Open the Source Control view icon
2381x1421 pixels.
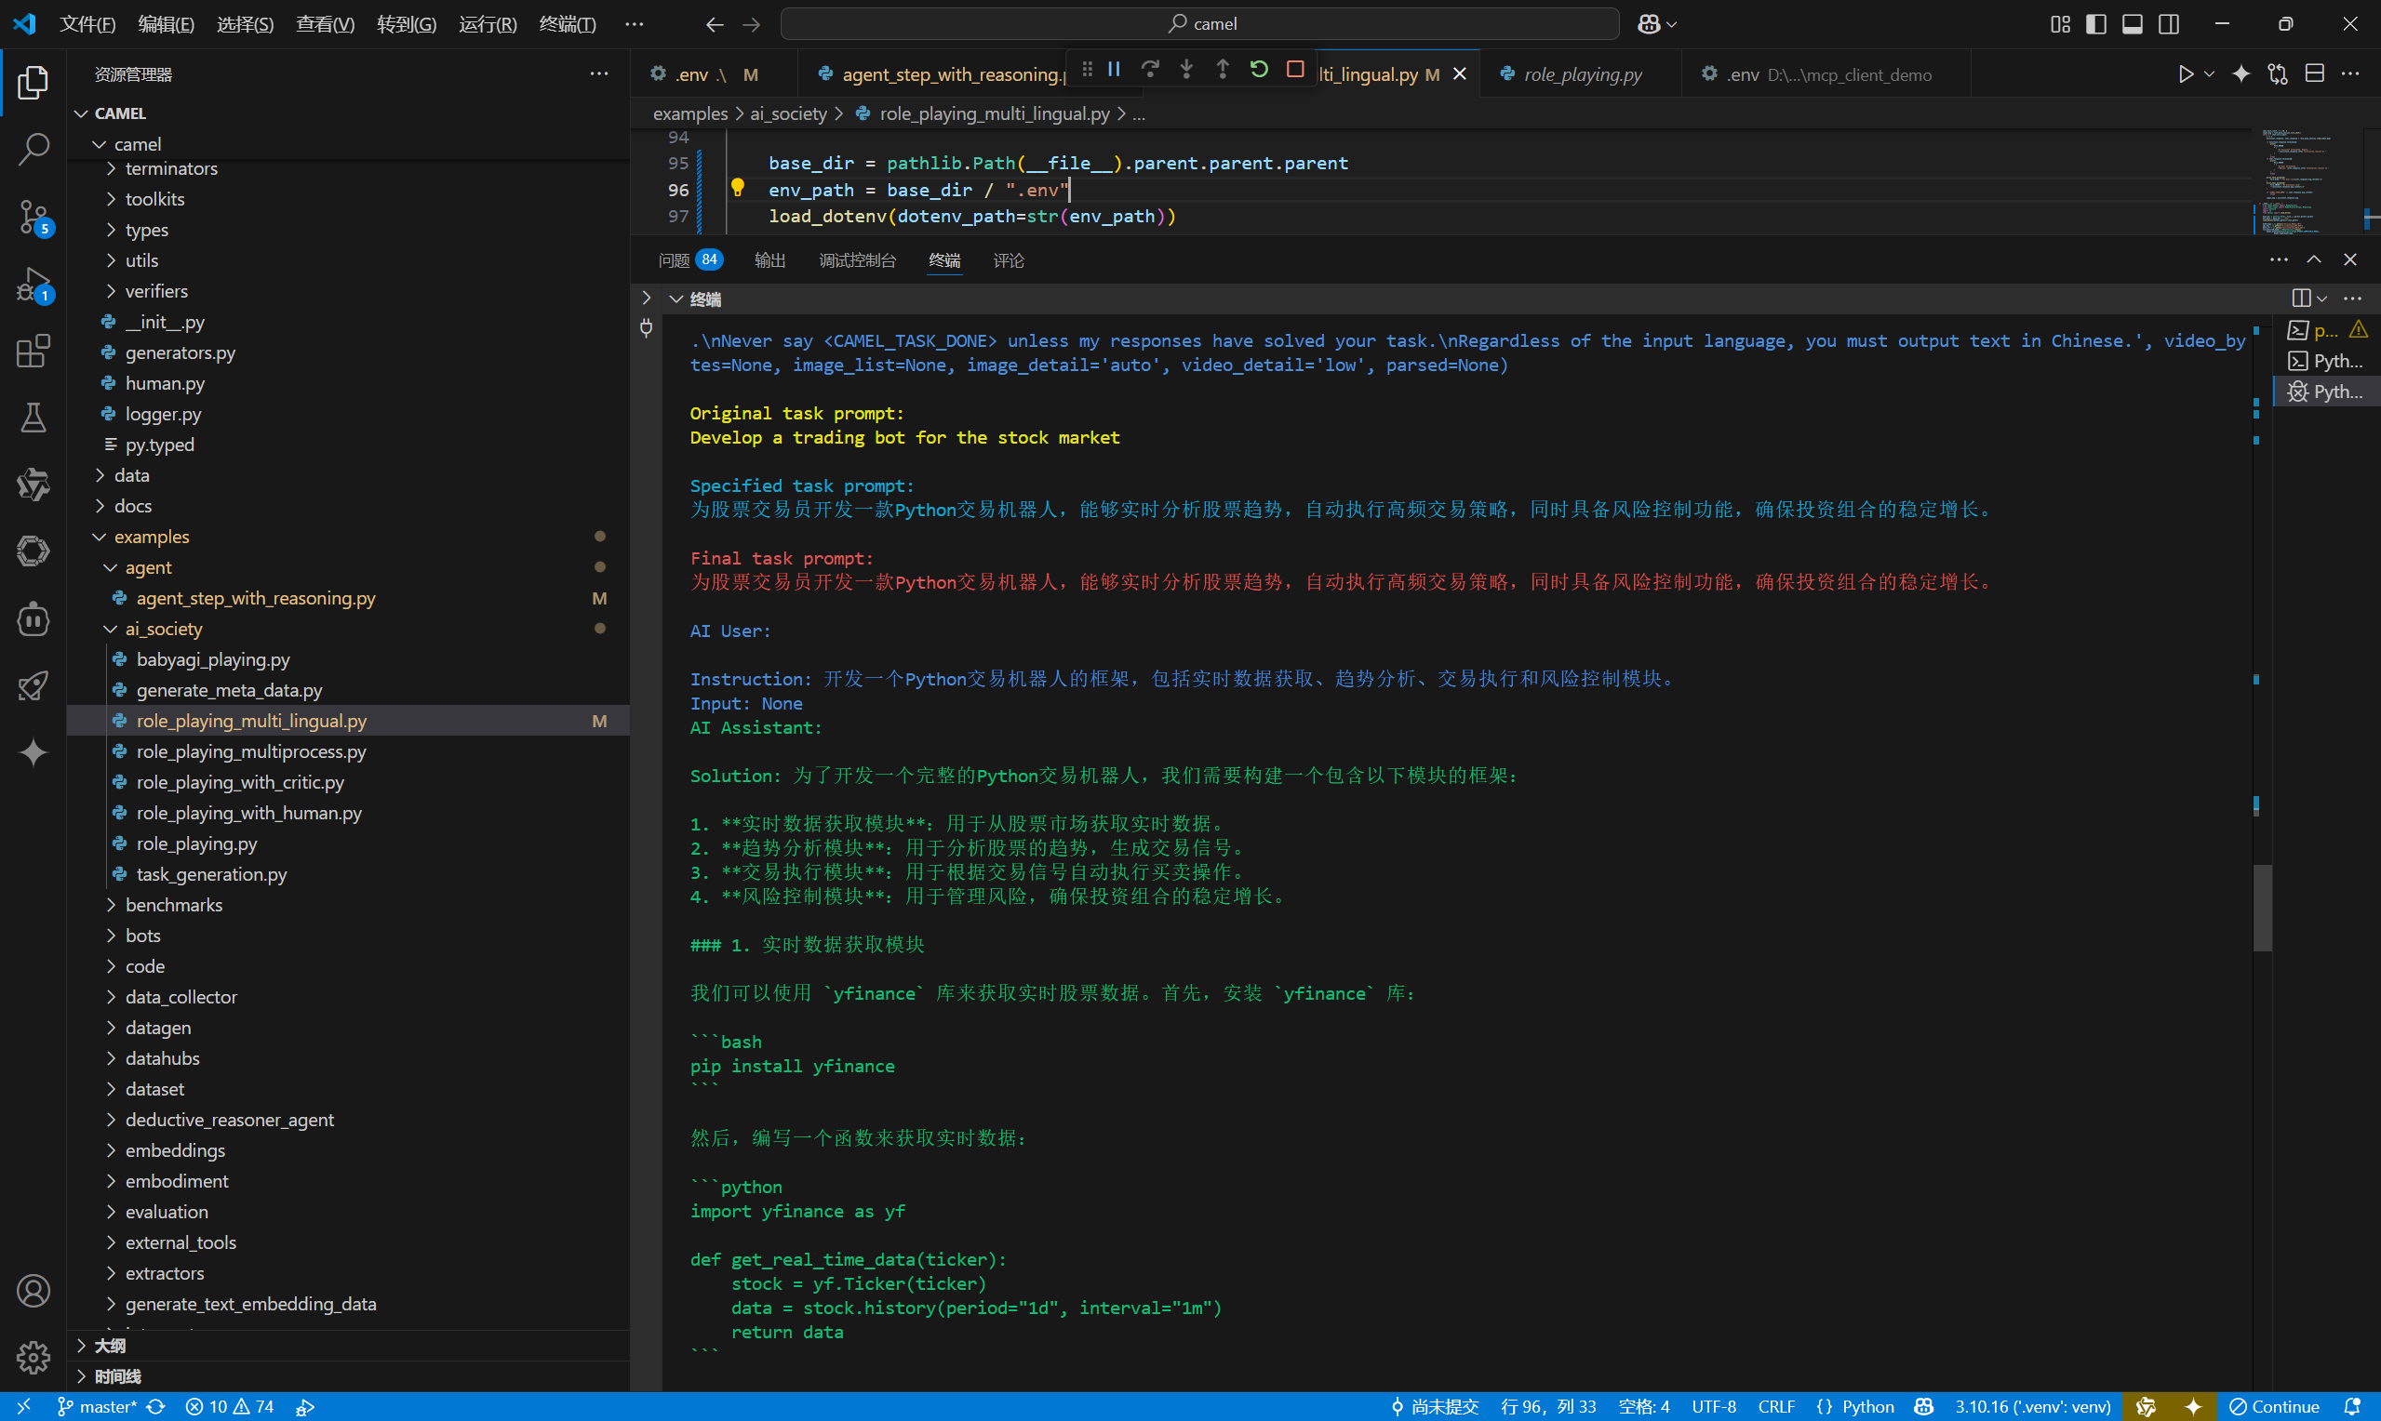coord(33,217)
